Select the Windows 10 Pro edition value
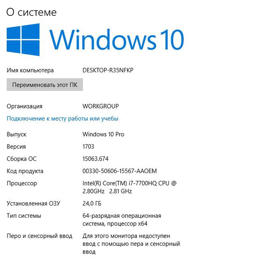Image resolution: width=256 pixels, height=260 pixels. click(103, 134)
